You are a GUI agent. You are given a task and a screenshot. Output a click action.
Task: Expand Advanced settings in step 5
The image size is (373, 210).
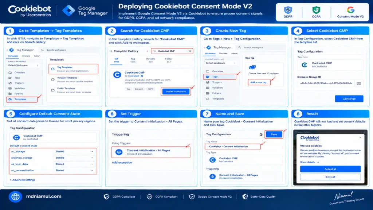[x=23, y=180]
